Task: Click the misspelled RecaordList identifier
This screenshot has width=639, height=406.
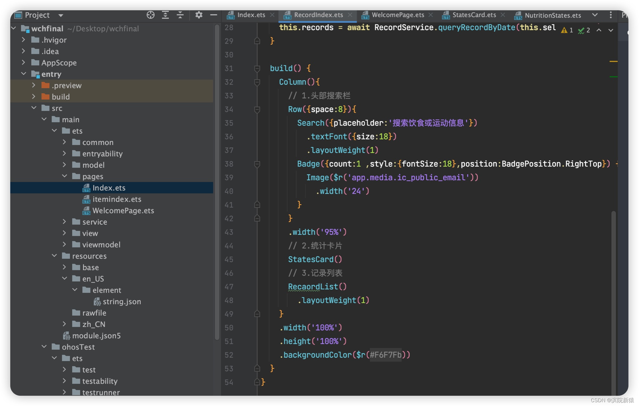Action: 313,286
